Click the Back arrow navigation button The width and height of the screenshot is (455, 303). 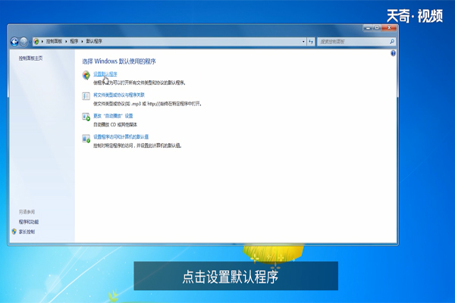[14, 42]
